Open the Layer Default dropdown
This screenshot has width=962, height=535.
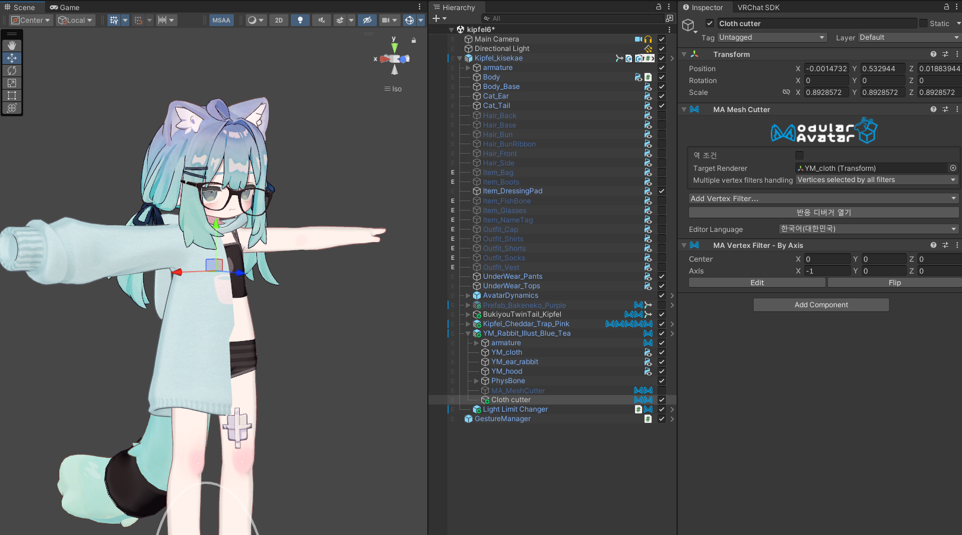coord(909,37)
